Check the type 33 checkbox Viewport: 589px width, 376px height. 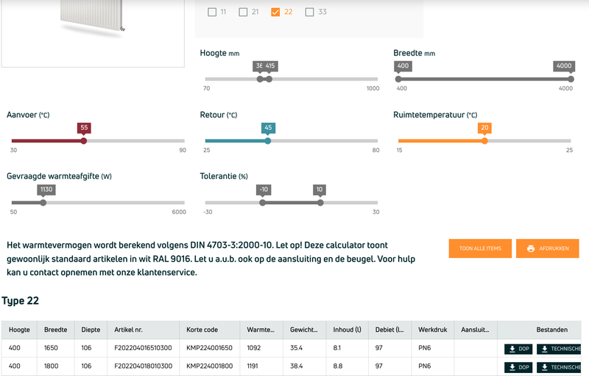pos(309,12)
